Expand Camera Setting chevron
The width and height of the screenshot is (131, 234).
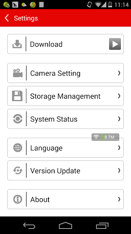click(119, 73)
